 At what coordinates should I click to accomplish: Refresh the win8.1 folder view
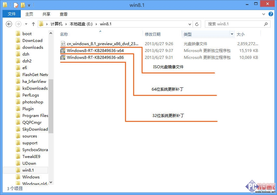point(197,24)
